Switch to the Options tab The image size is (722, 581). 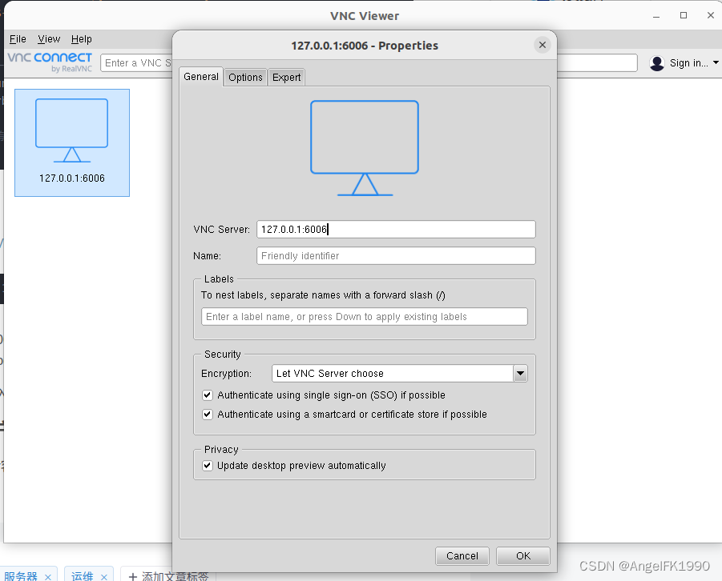pyautogui.click(x=245, y=78)
